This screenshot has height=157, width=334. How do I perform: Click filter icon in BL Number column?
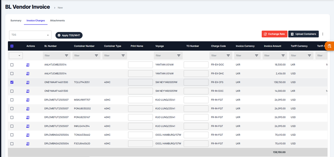click(66, 56)
